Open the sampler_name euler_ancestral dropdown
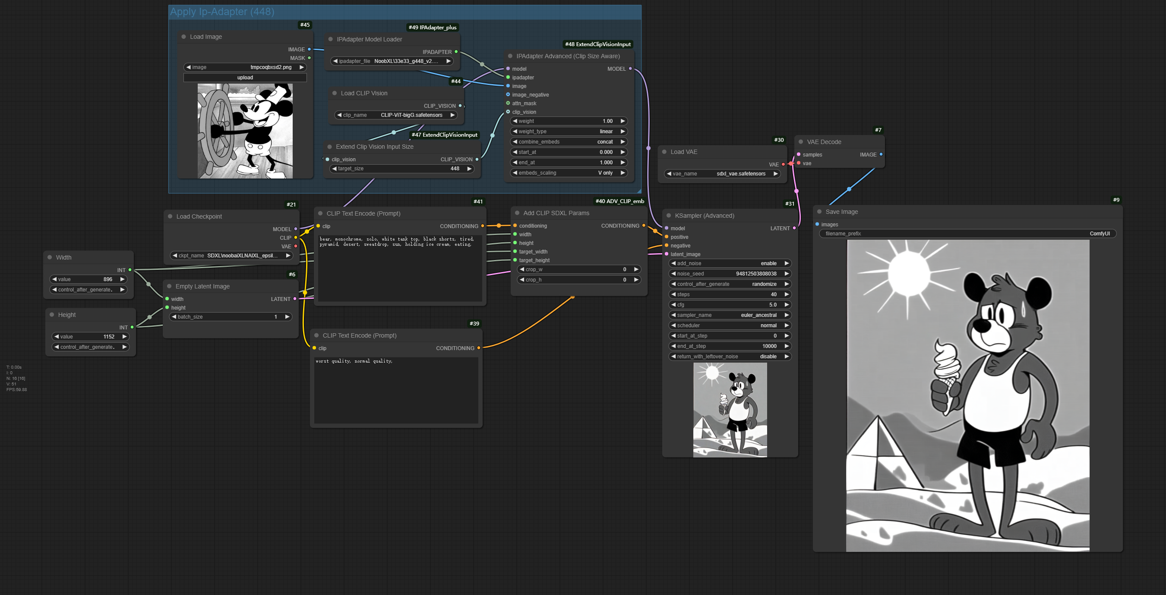The image size is (1166, 595). (x=730, y=315)
